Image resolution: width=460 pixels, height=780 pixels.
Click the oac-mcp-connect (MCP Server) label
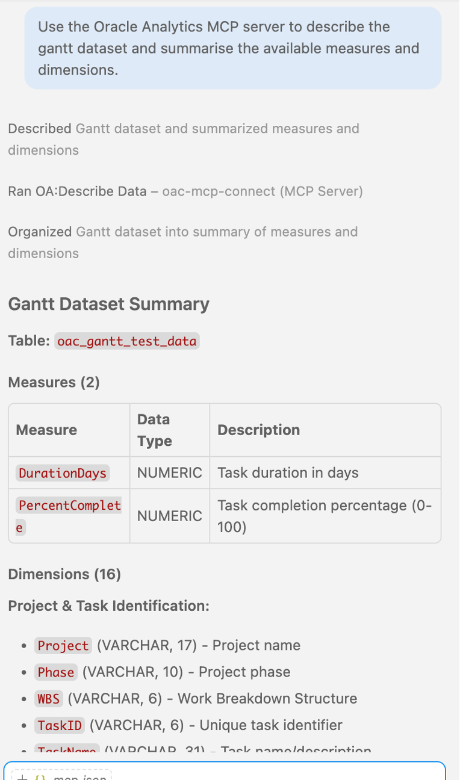pos(263,191)
